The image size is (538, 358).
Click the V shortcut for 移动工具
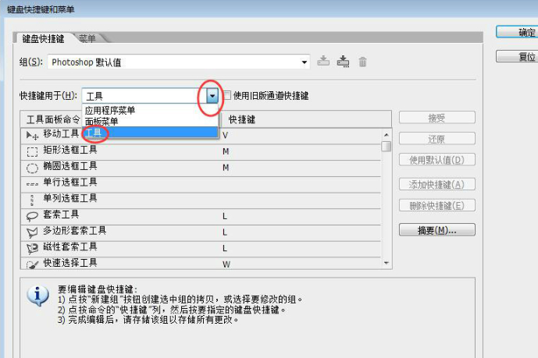pos(225,135)
